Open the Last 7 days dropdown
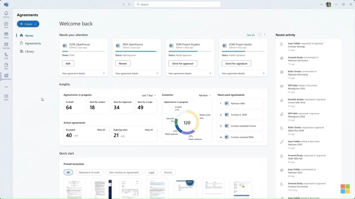355x199 pixels. point(149,95)
